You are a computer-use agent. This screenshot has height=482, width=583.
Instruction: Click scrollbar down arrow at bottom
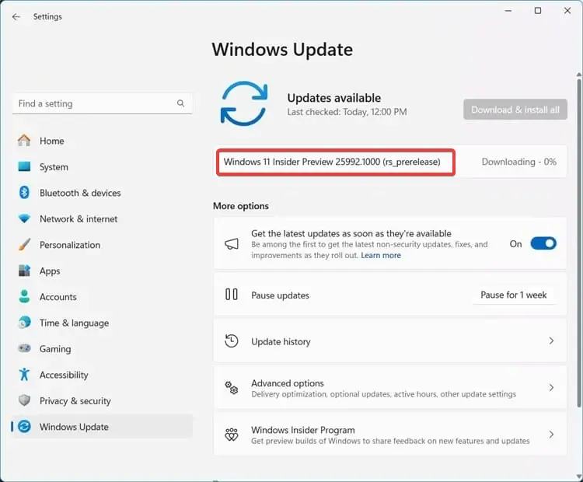tap(579, 477)
